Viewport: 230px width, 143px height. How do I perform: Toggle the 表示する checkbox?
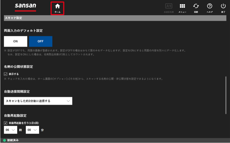[5, 74]
